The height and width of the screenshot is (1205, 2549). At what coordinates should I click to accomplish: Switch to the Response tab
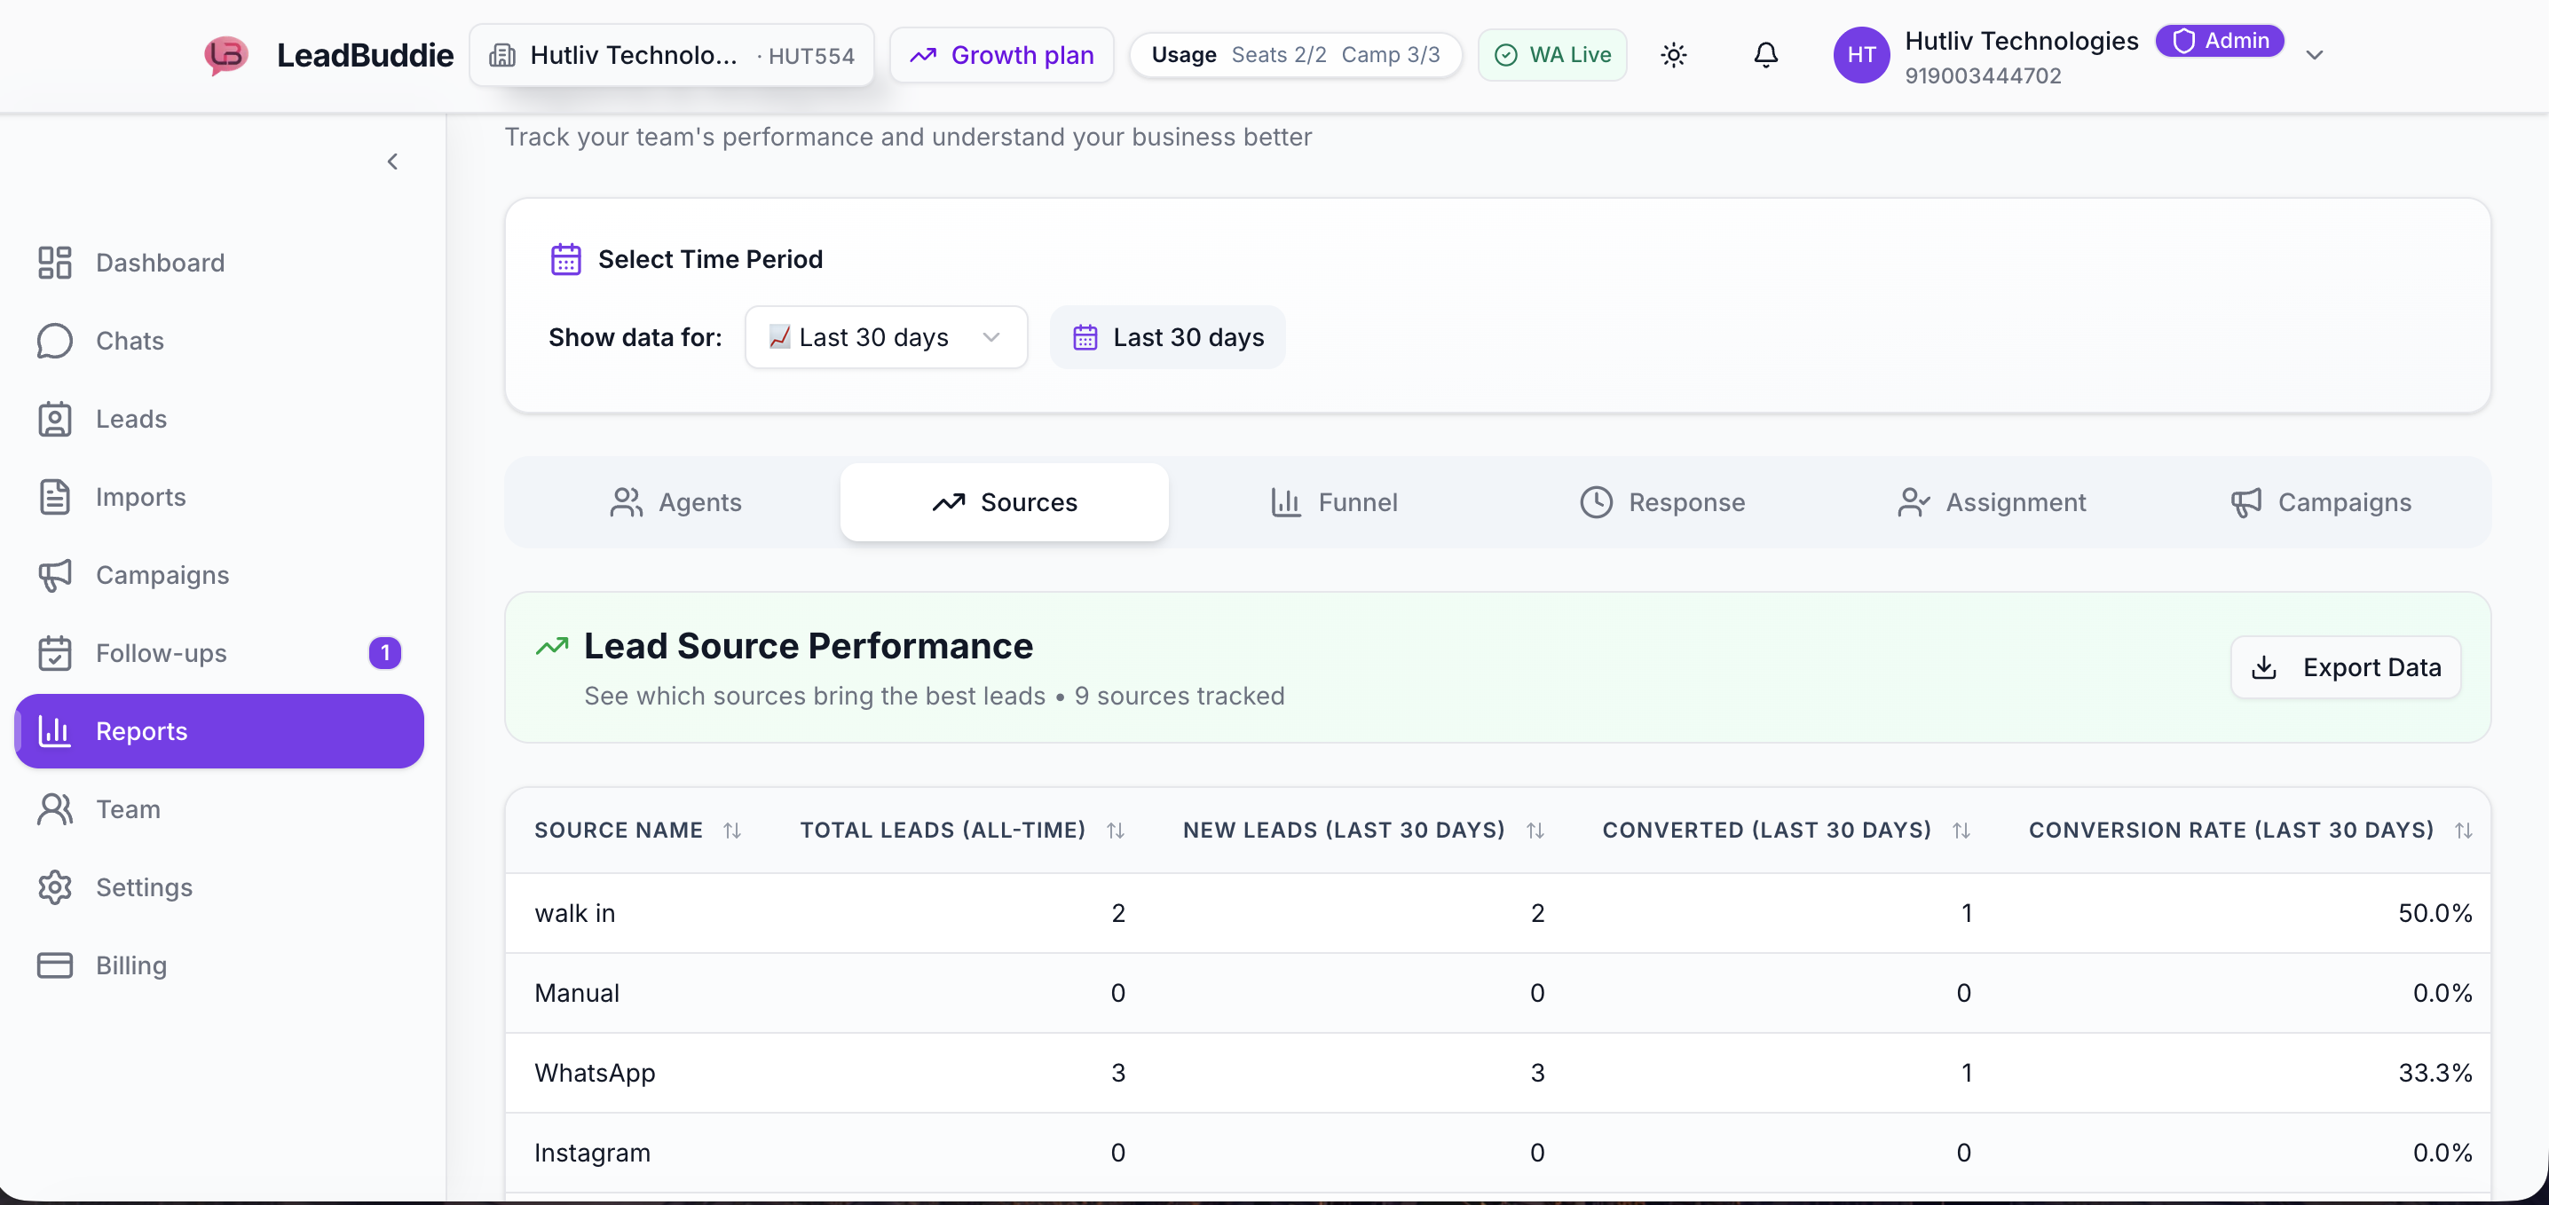pos(1661,502)
